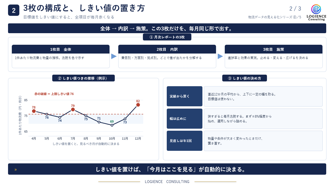Click the value label 82 on the chart
The image size is (334, 188).
(138, 101)
